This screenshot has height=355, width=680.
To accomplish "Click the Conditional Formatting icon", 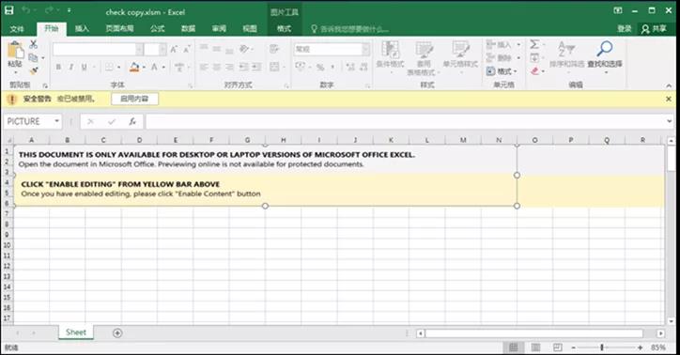I will 390,49.
